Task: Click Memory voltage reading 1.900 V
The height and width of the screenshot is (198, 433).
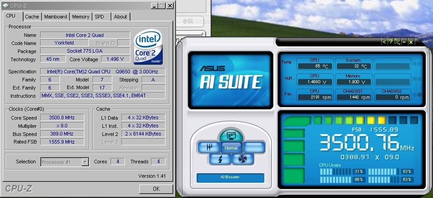Action: tap(354, 82)
